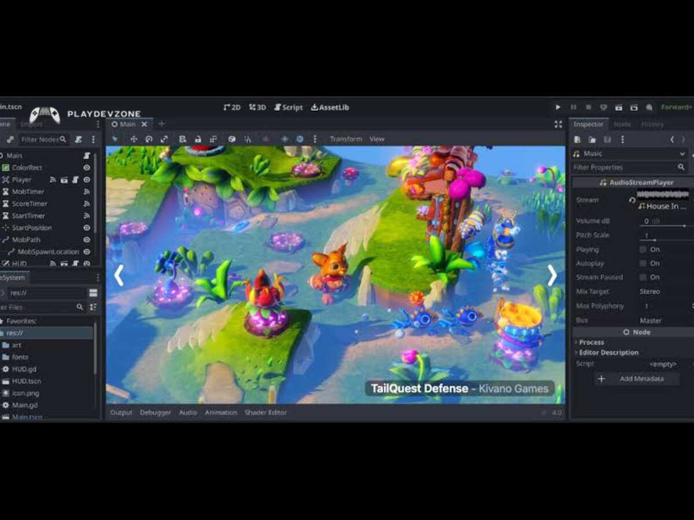Screen dimensions: 694x520
Task: Click the FileSystem sort files icon
Action: [93, 307]
